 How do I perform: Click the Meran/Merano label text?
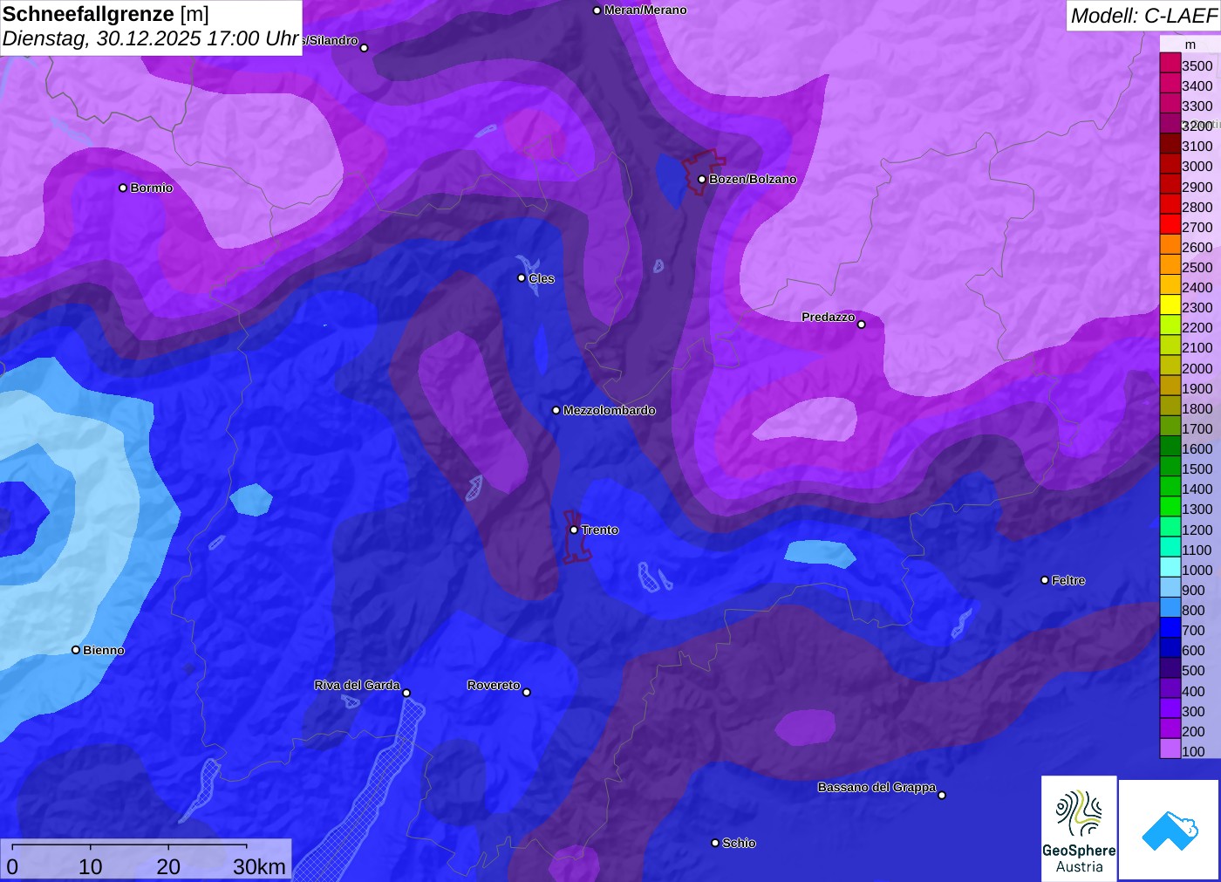(645, 10)
